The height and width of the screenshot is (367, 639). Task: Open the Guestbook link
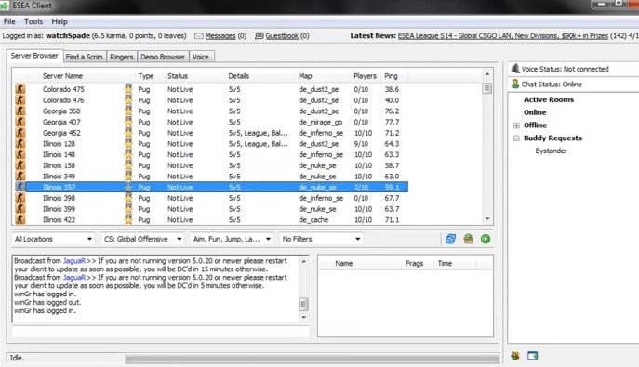(x=282, y=36)
